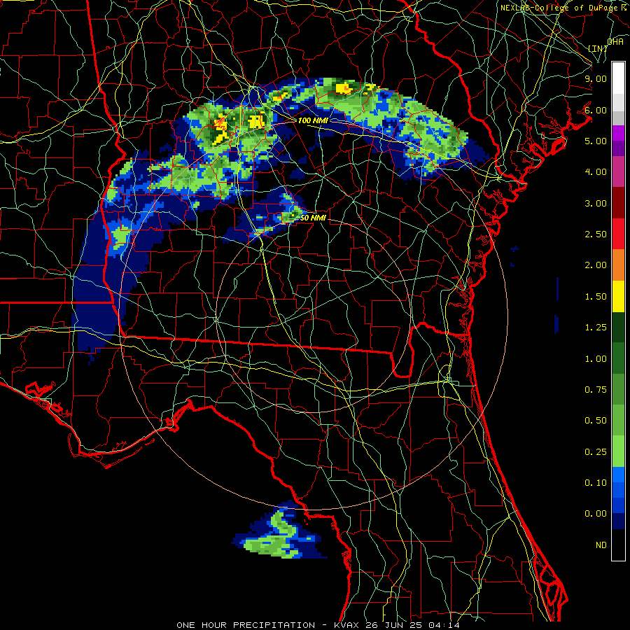Screen dimensions: 630x630
Task: Click the navy 0.00 legend swatch
Action: click(x=618, y=521)
